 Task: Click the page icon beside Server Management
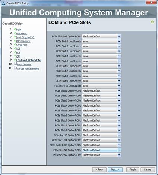point(15,68)
